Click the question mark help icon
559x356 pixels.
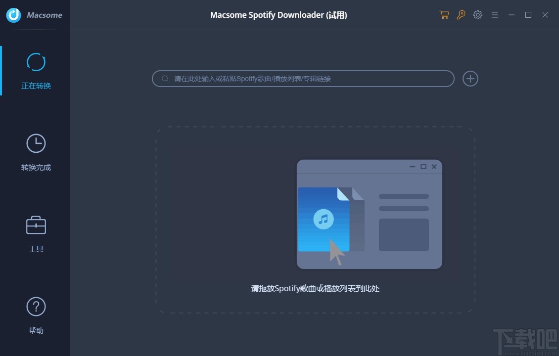[35, 307]
